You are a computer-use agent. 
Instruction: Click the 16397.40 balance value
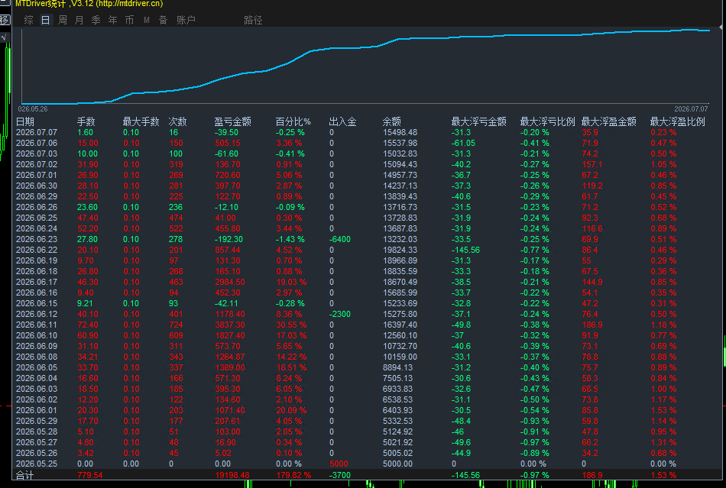point(400,325)
